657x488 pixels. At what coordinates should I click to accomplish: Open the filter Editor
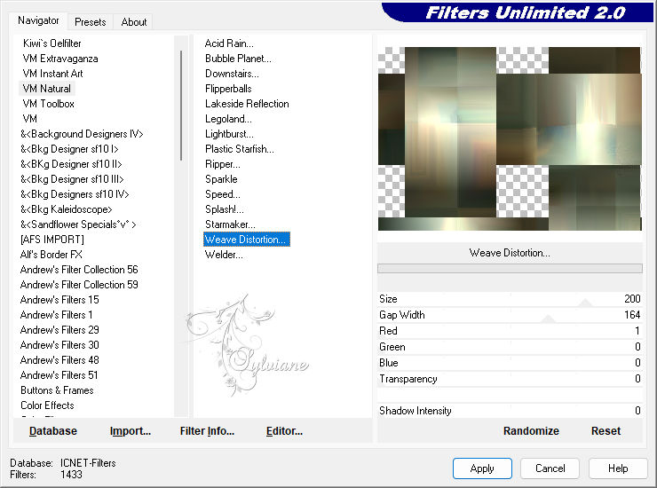pyautogui.click(x=284, y=431)
